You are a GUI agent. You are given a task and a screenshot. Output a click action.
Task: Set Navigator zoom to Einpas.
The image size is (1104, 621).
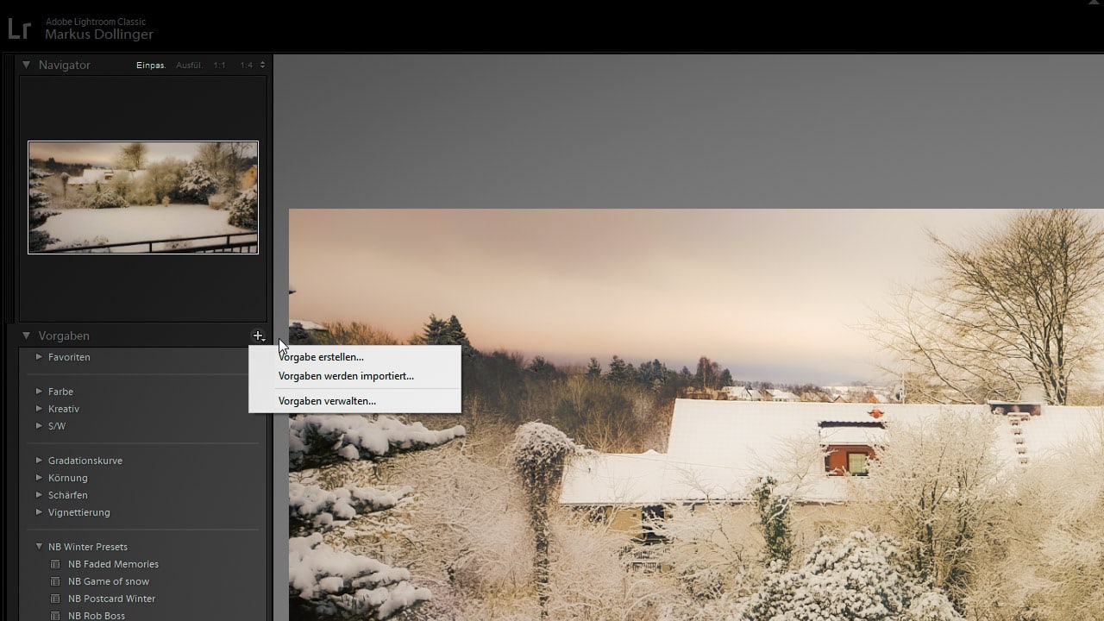151,66
